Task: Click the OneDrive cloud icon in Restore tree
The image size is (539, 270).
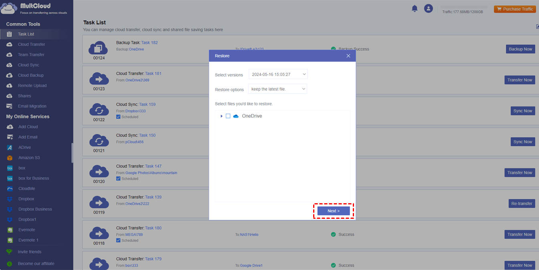Action: (x=236, y=116)
